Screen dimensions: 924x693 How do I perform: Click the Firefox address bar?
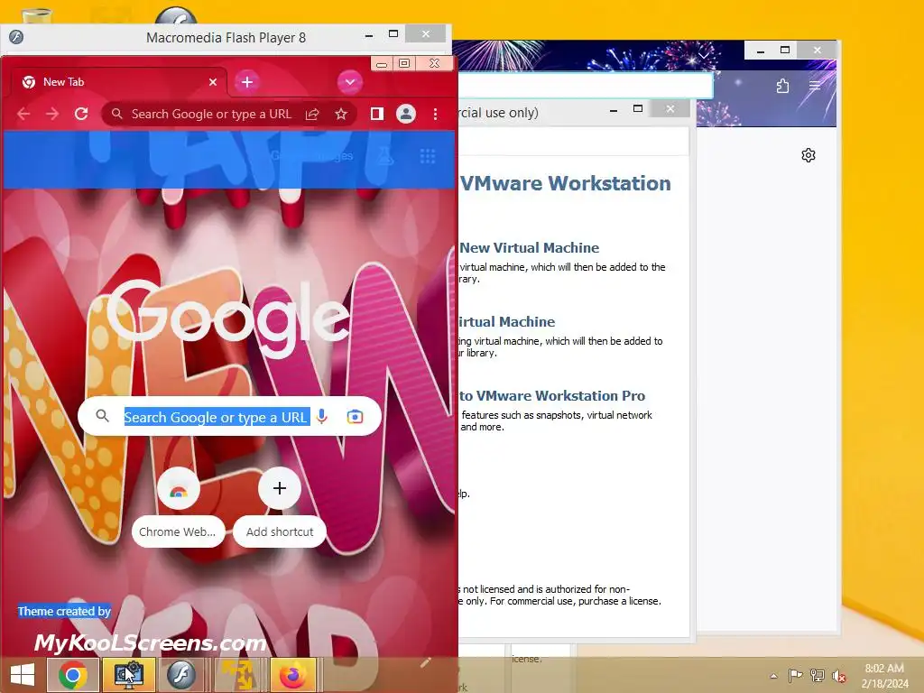coord(586,86)
